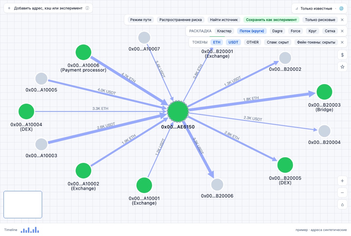Select the gray node 0x00...B20004
The height and width of the screenshot is (236, 351).
(324, 131)
